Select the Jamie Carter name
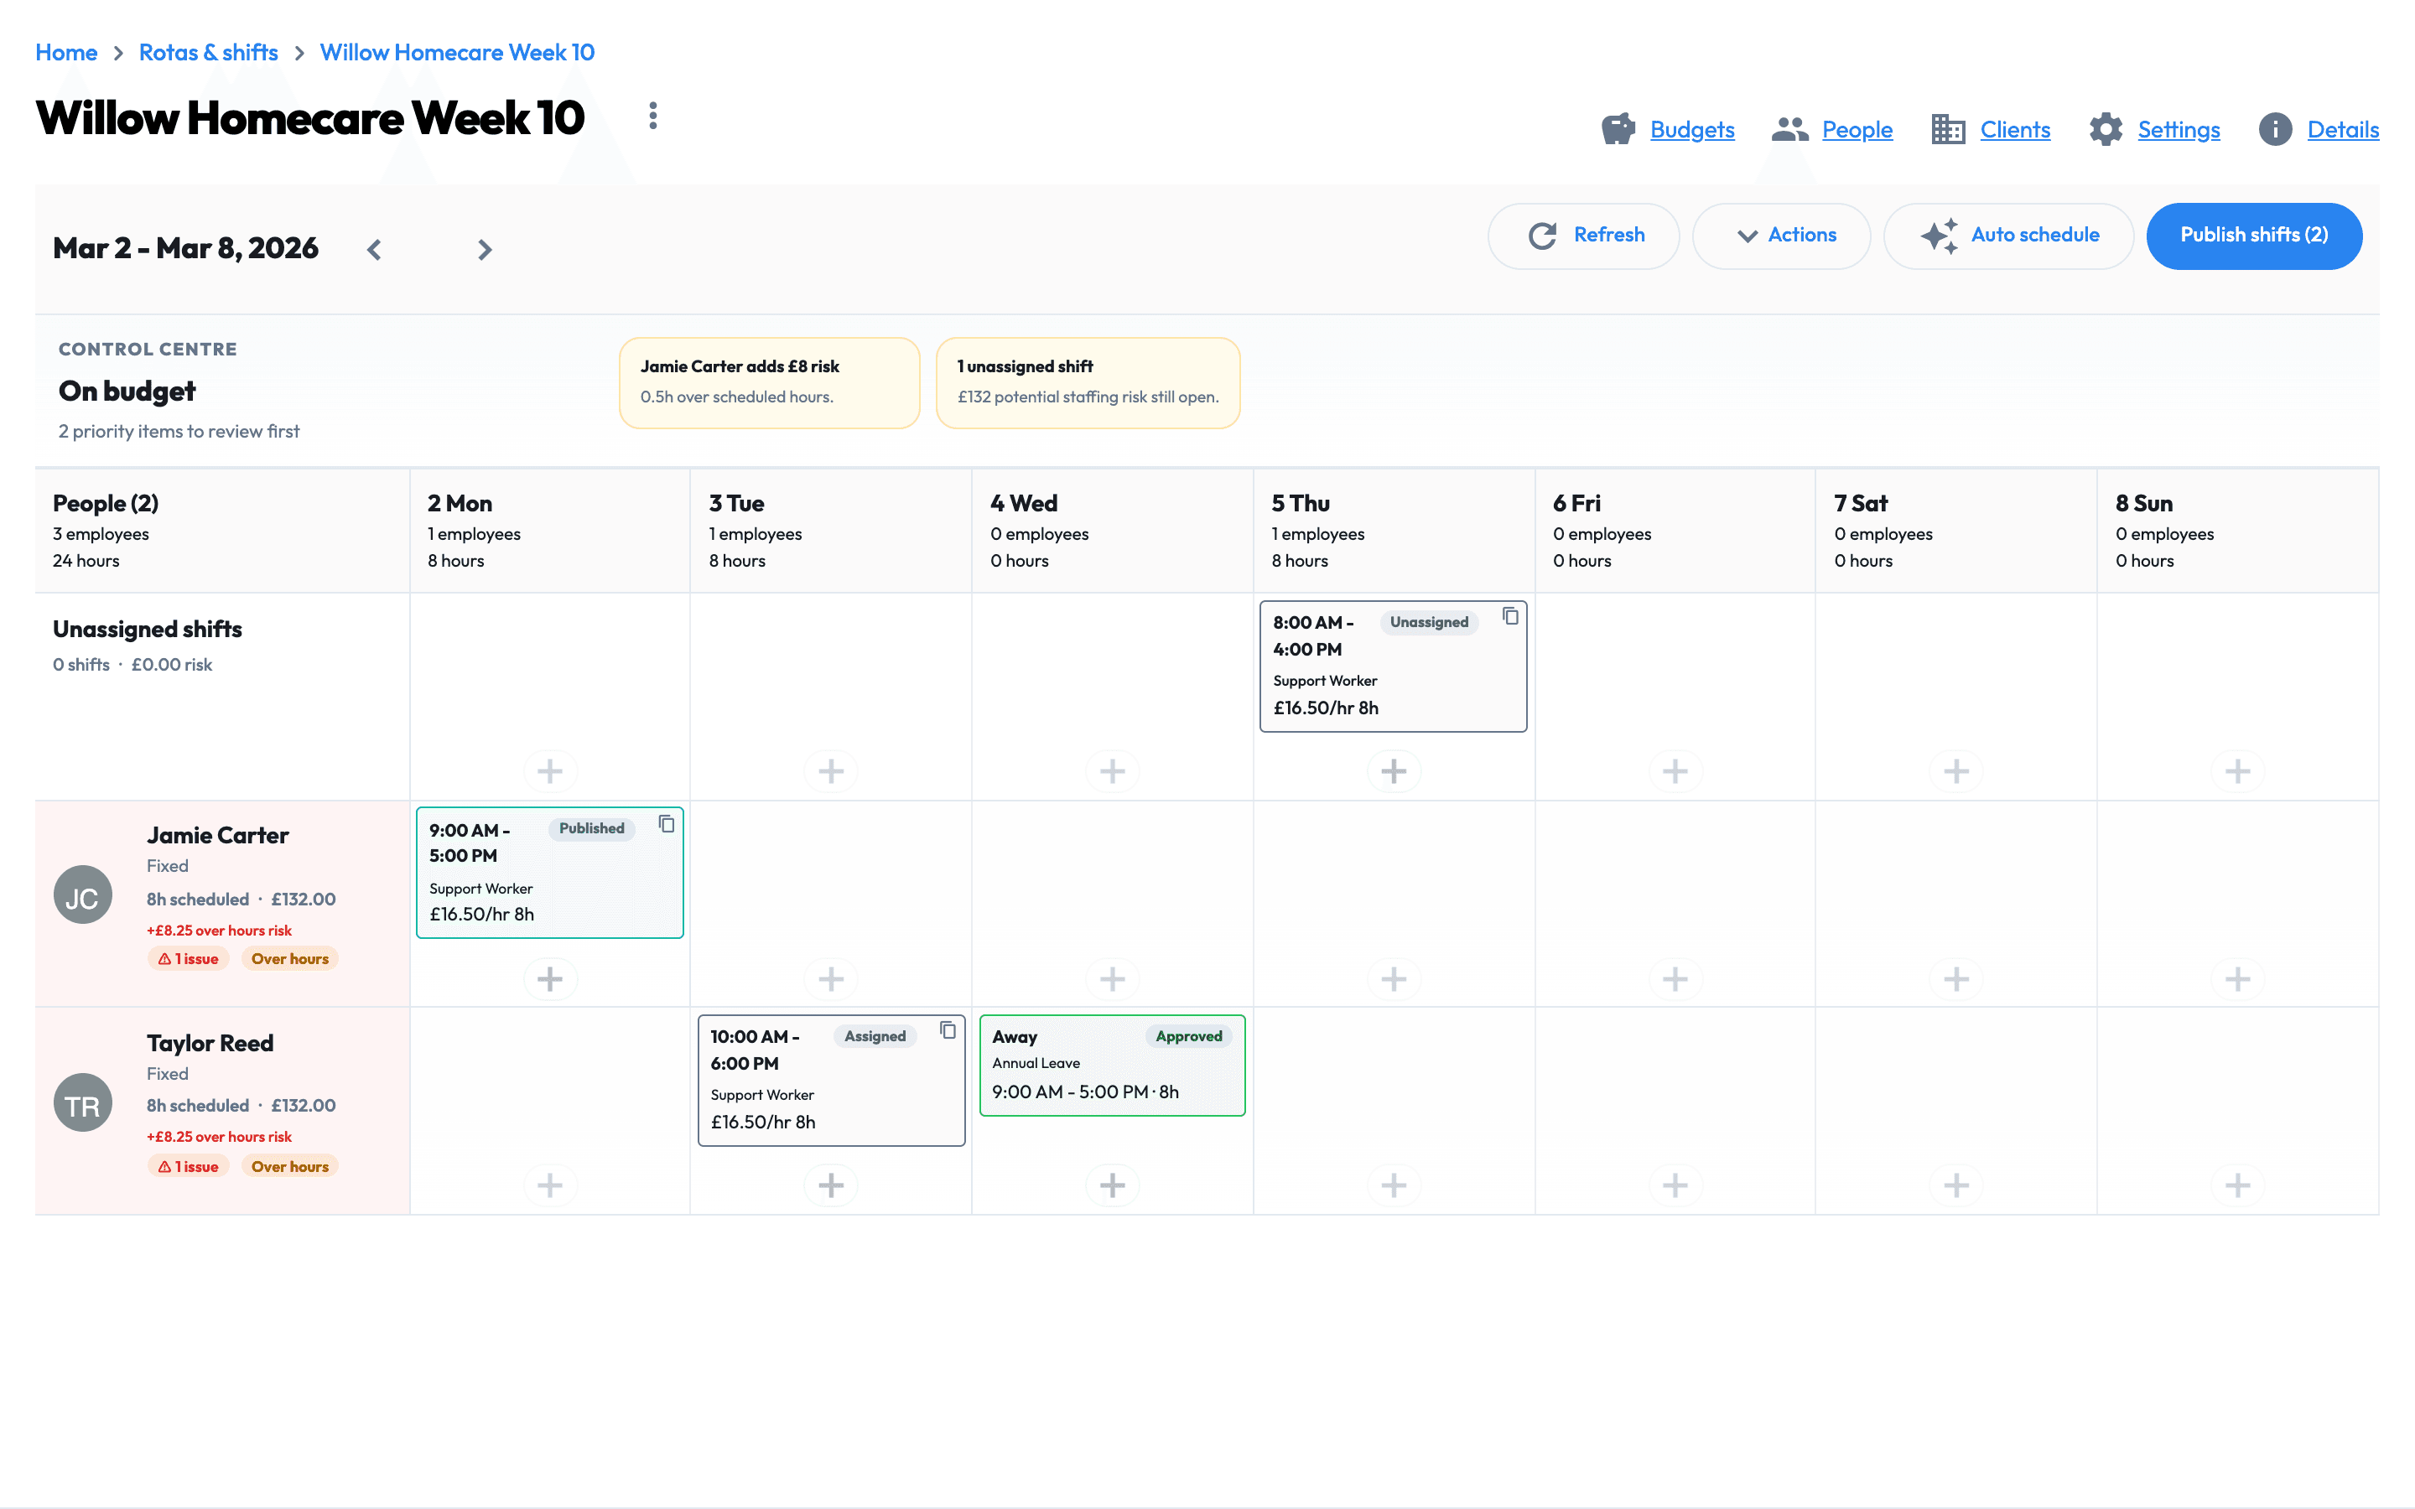 (x=217, y=835)
